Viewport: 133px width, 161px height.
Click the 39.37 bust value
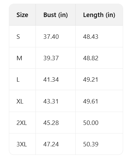[51, 58]
